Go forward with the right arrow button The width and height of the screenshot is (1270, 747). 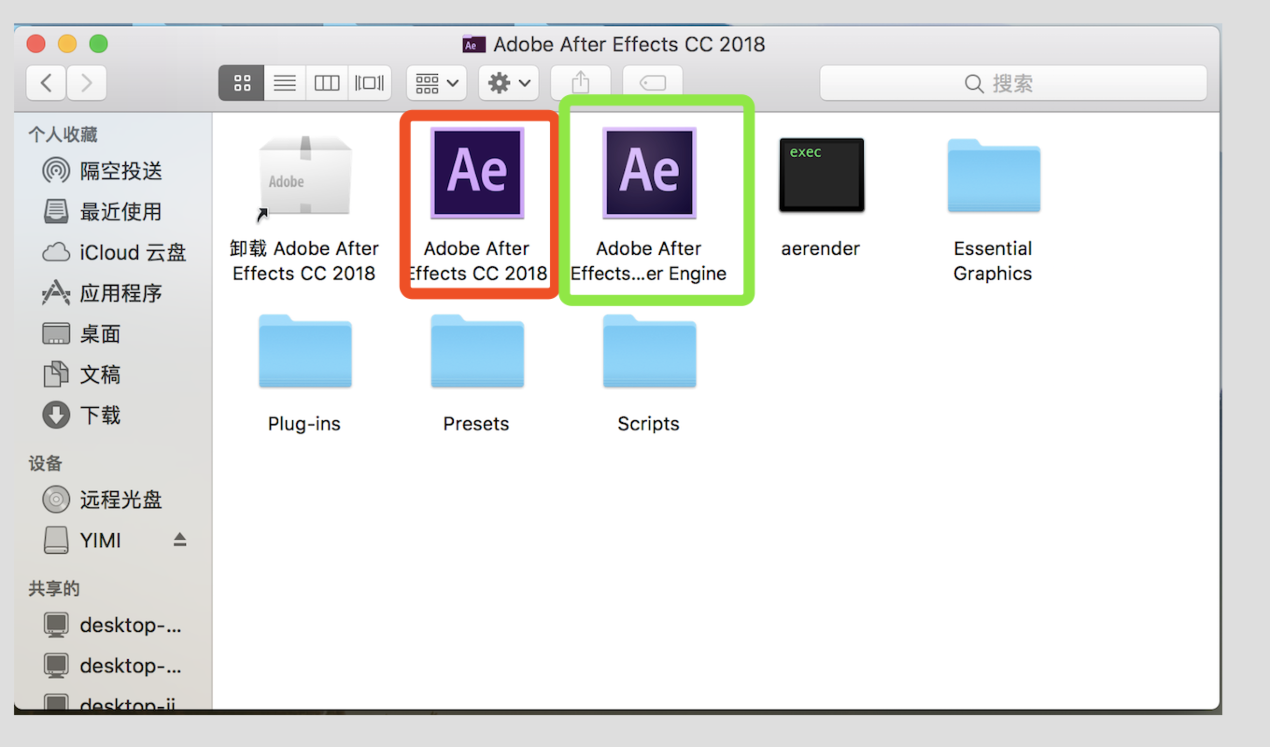click(87, 83)
